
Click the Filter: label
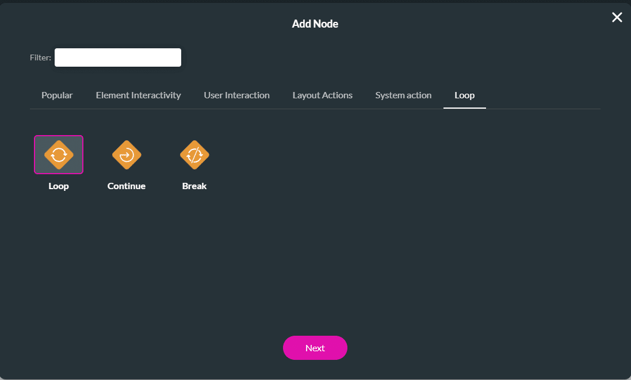point(40,58)
